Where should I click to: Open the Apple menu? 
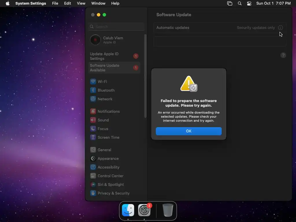click(x=8, y=3)
